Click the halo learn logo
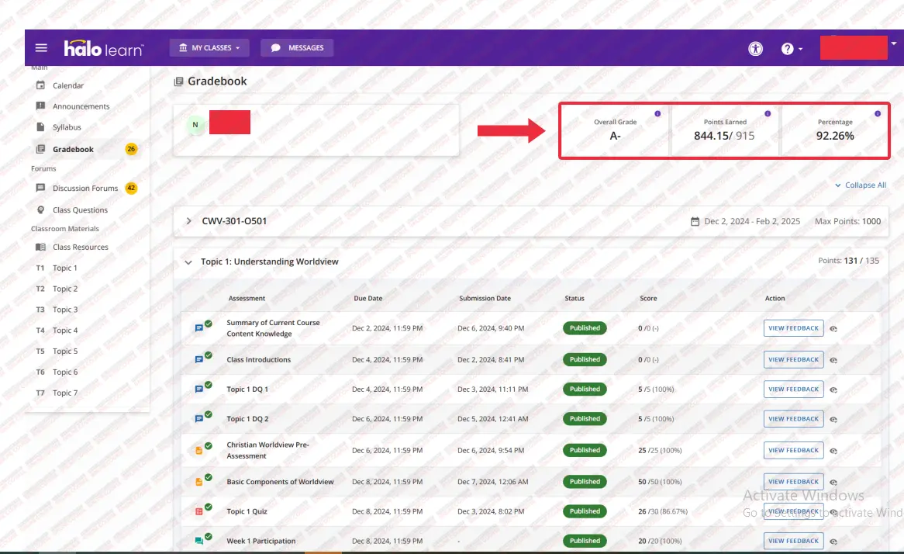This screenshot has height=554, width=904. click(x=103, y=48)
